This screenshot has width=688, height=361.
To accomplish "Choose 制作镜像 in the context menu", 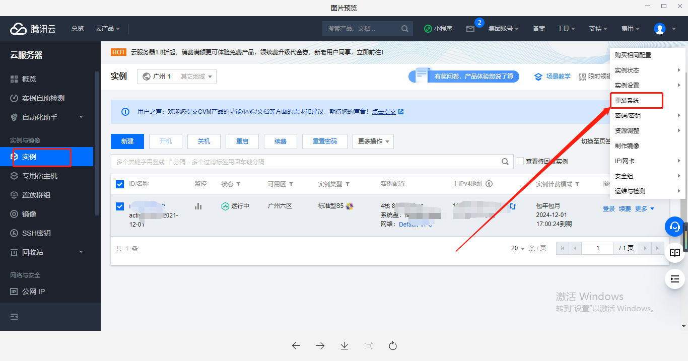I will (x=627, y=146).
